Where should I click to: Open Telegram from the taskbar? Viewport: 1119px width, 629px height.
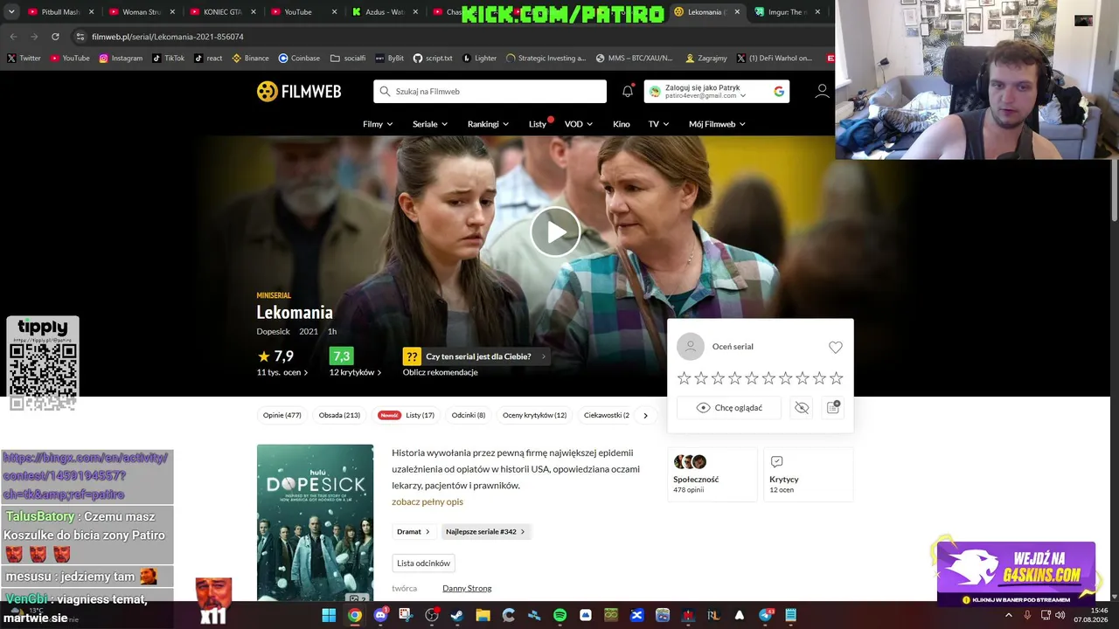pyautogui.click(x=766, y=615)
